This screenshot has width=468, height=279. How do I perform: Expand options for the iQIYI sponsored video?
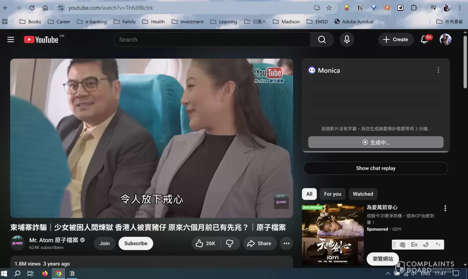pos(445,208)
